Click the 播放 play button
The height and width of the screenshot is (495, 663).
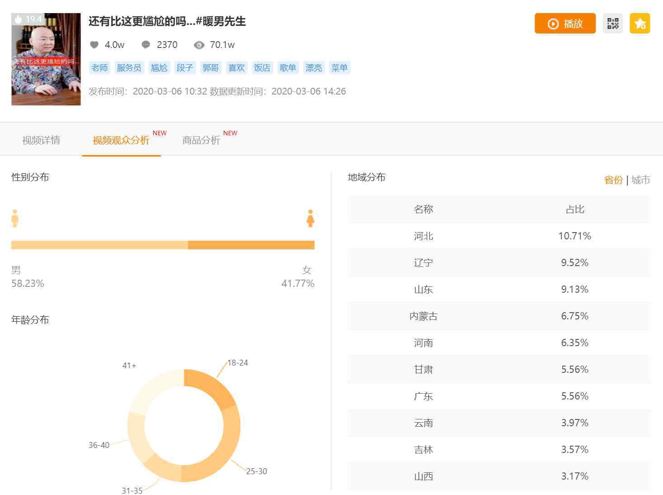coord(565,24)
